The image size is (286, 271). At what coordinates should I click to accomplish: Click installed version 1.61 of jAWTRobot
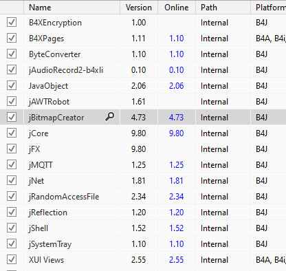point(139,102)
